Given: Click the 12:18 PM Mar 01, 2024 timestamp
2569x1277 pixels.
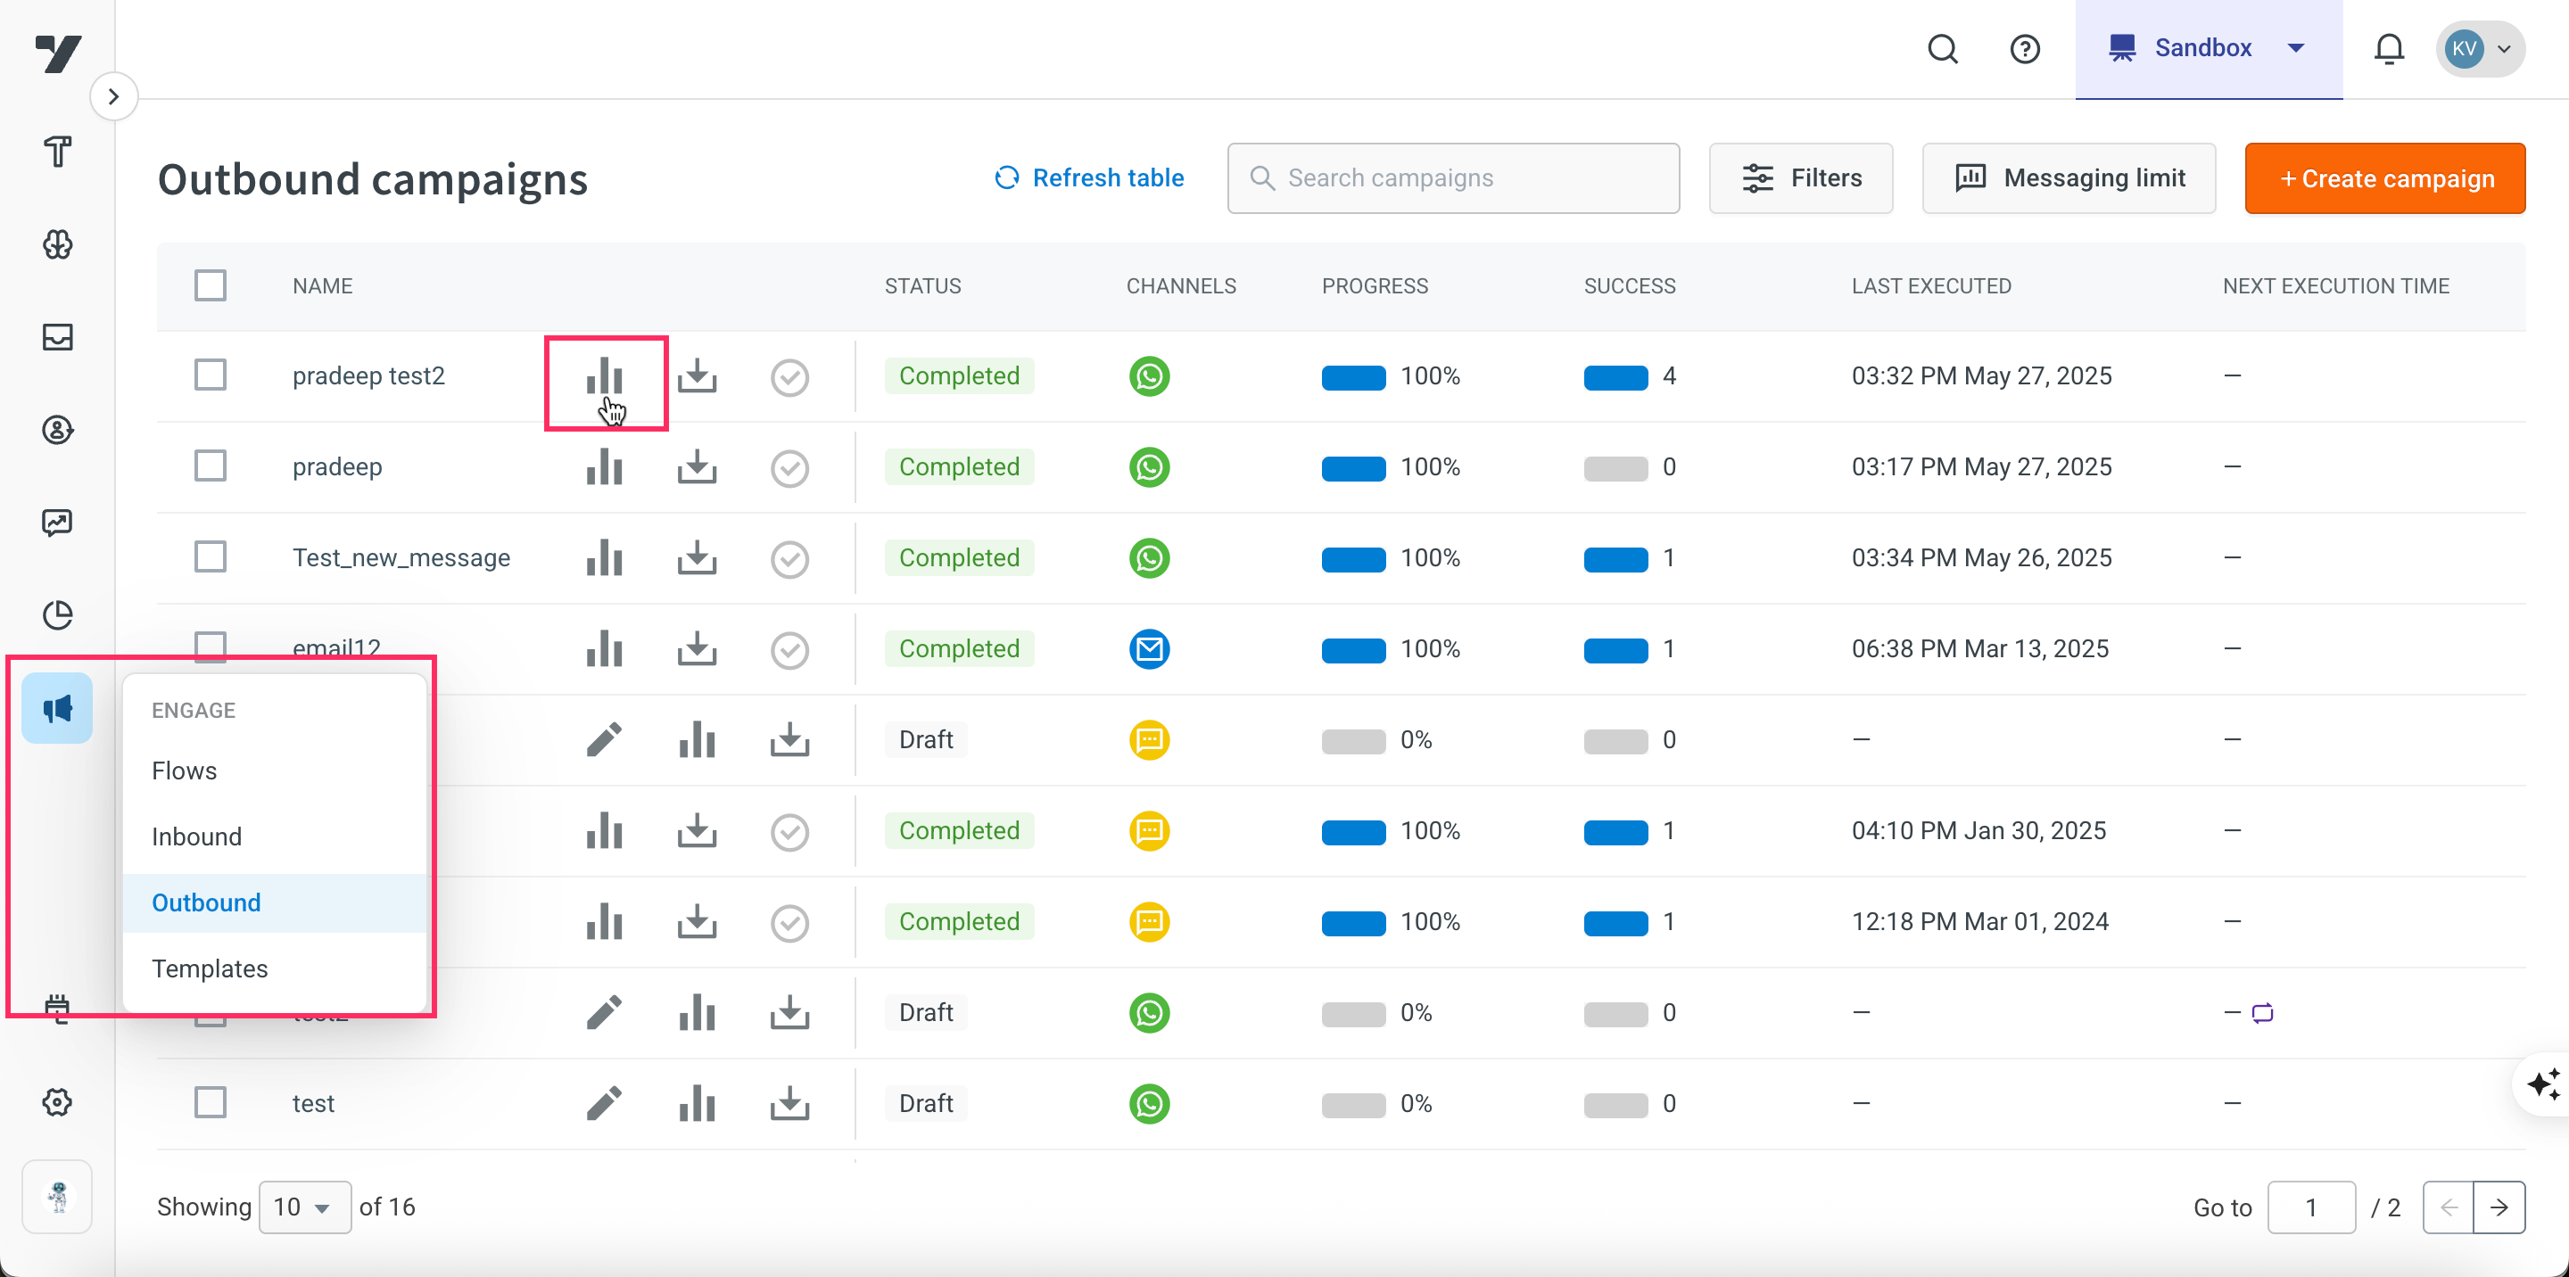Looking at the screenshot, I should coord(1979,921).
